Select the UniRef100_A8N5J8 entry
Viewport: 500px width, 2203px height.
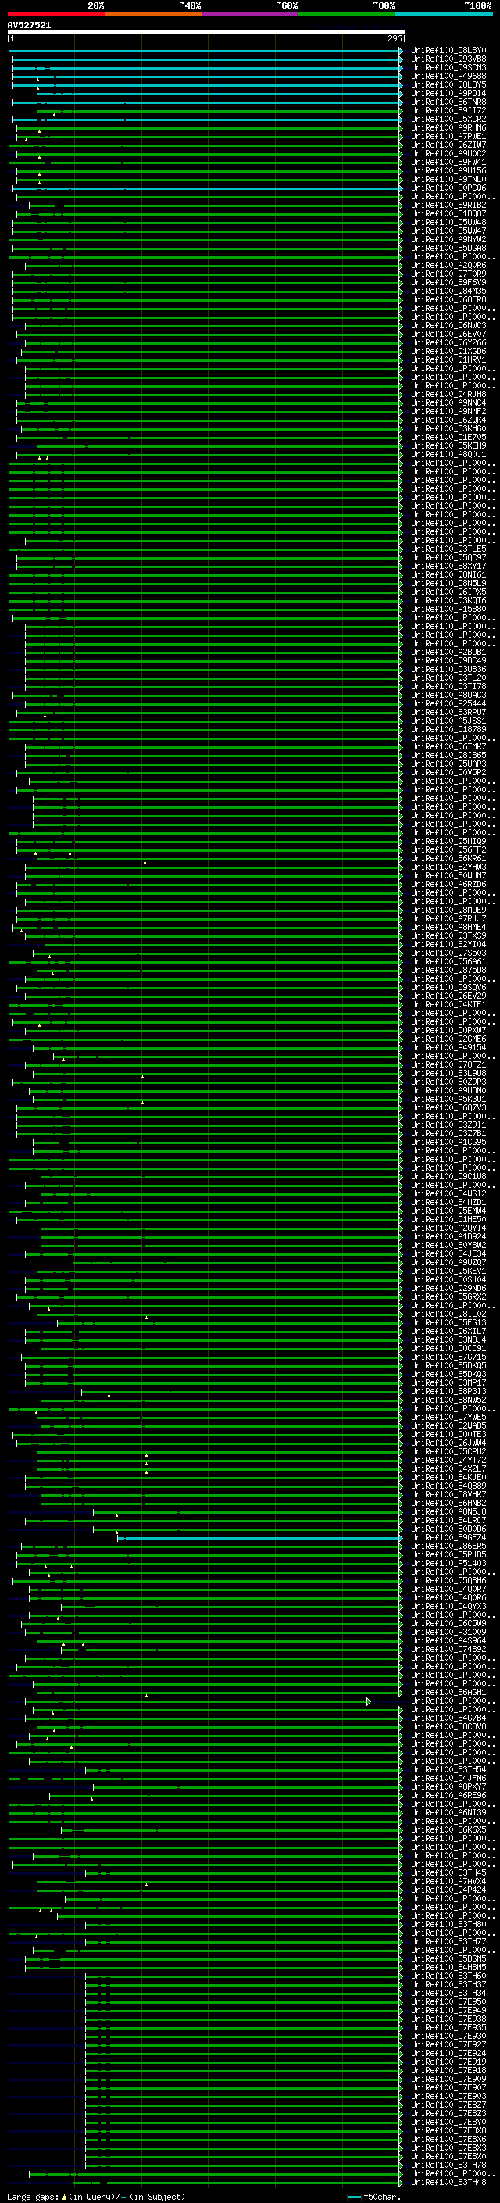[448, 1511]
